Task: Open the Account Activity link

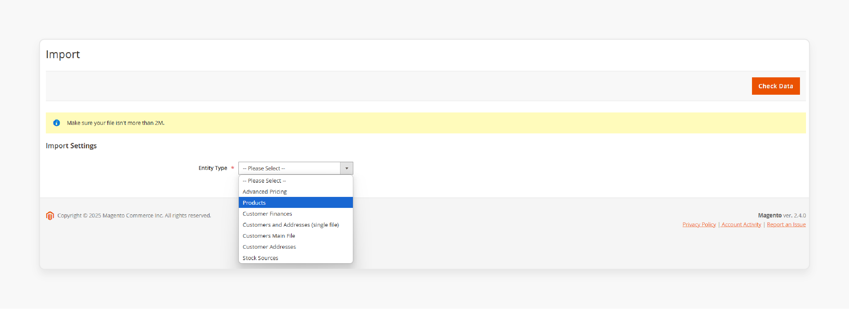Action: point(741,224)
